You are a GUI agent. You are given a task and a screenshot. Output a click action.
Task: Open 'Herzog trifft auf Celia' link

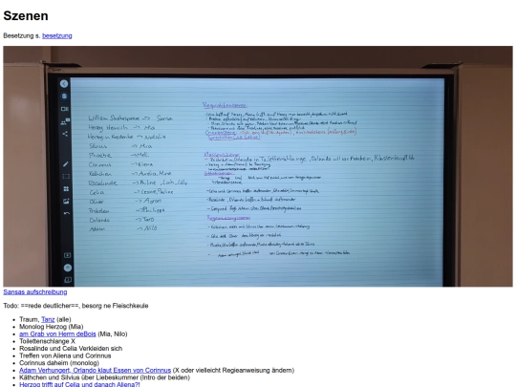[79, 384]
